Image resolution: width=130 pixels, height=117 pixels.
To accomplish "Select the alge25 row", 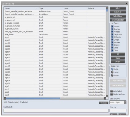I will [55, 84].
